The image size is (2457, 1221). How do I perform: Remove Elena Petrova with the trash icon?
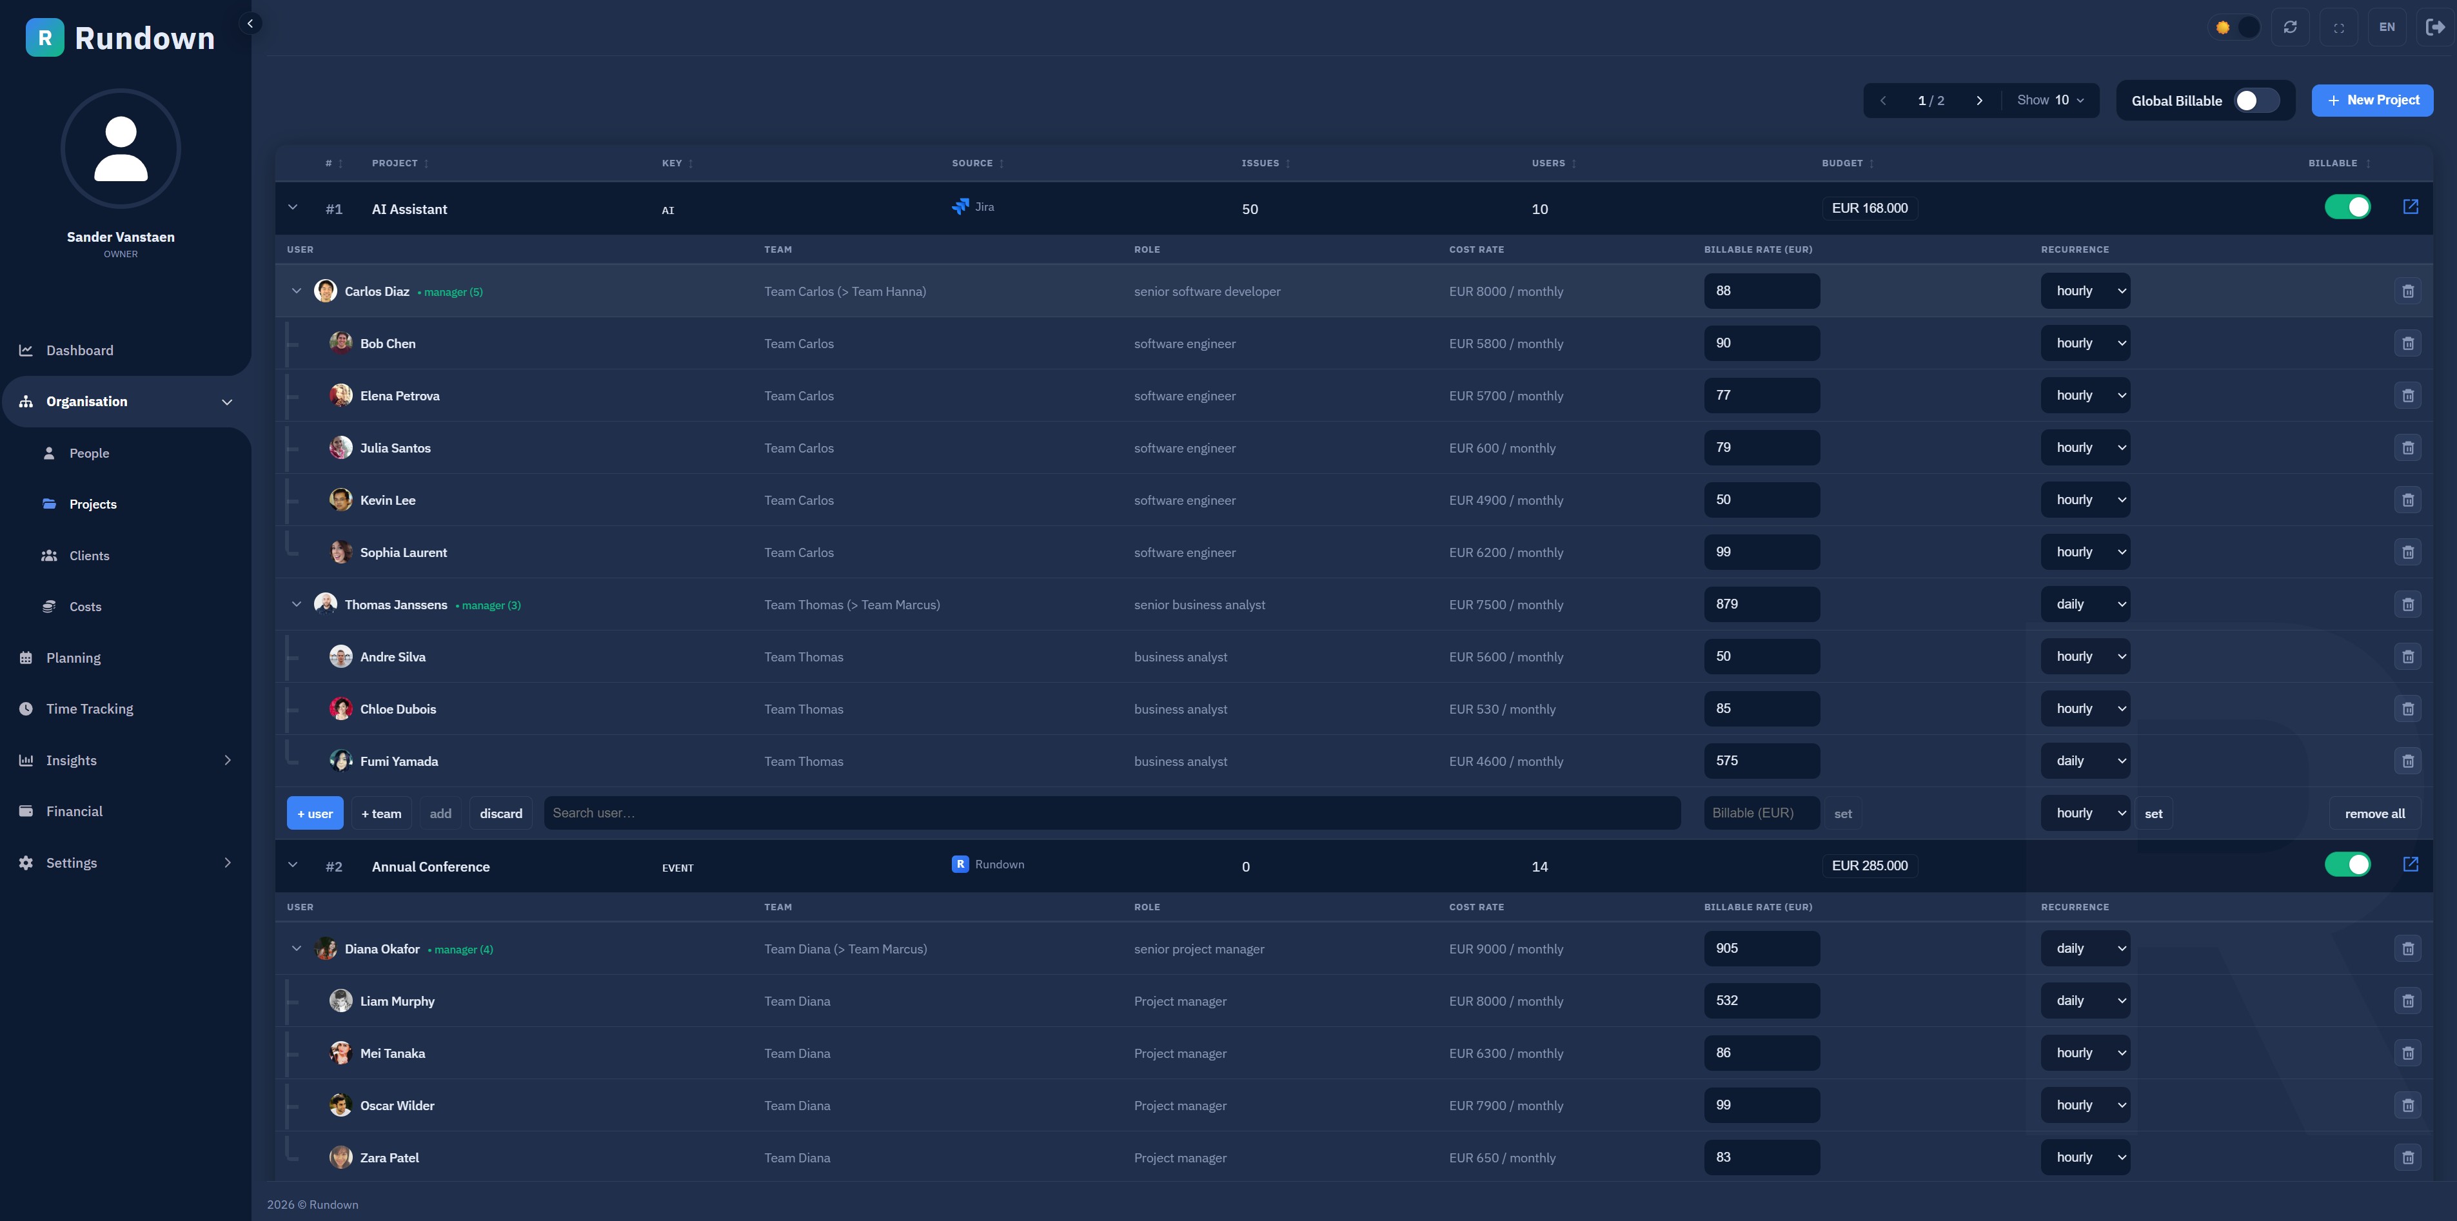[x=2407, y=396]
